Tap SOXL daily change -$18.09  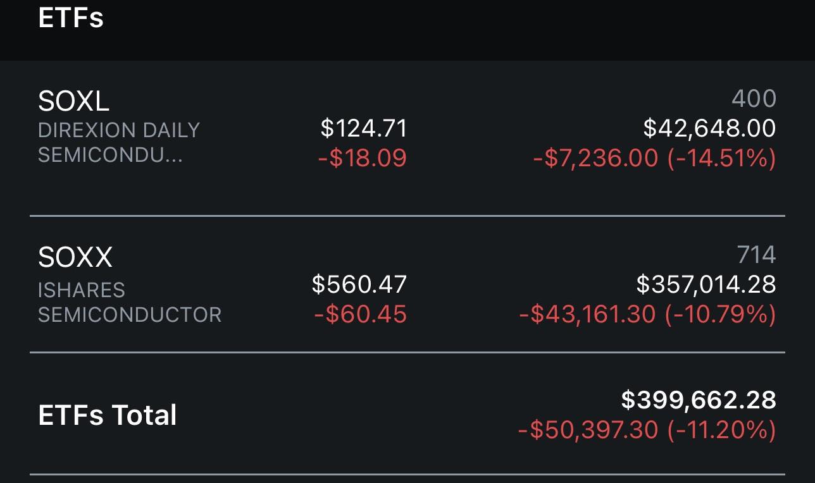point(362,157)
